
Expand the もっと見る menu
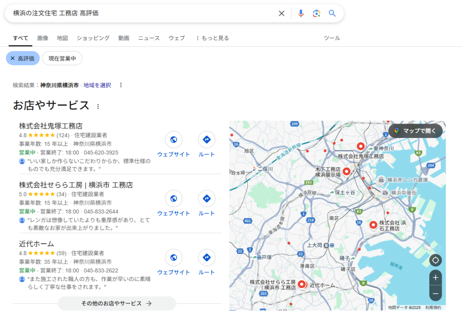(212, 38)
